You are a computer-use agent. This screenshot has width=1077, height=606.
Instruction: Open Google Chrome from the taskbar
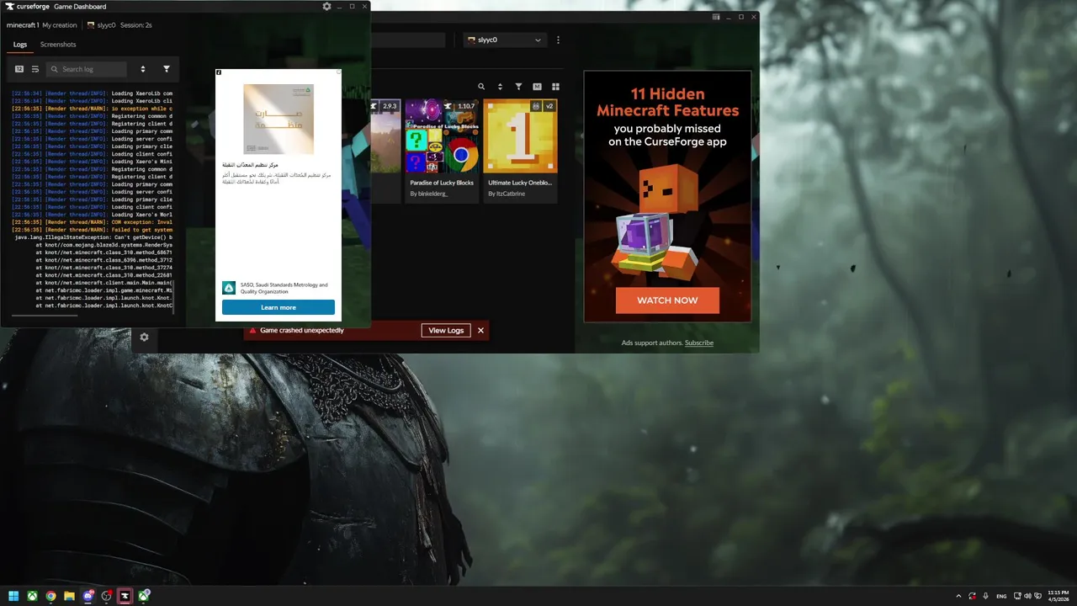(x=50, y=596)
